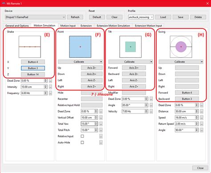Click the Save profile button
This screenshot has width=211, height=173.
[x=181, y=17]
